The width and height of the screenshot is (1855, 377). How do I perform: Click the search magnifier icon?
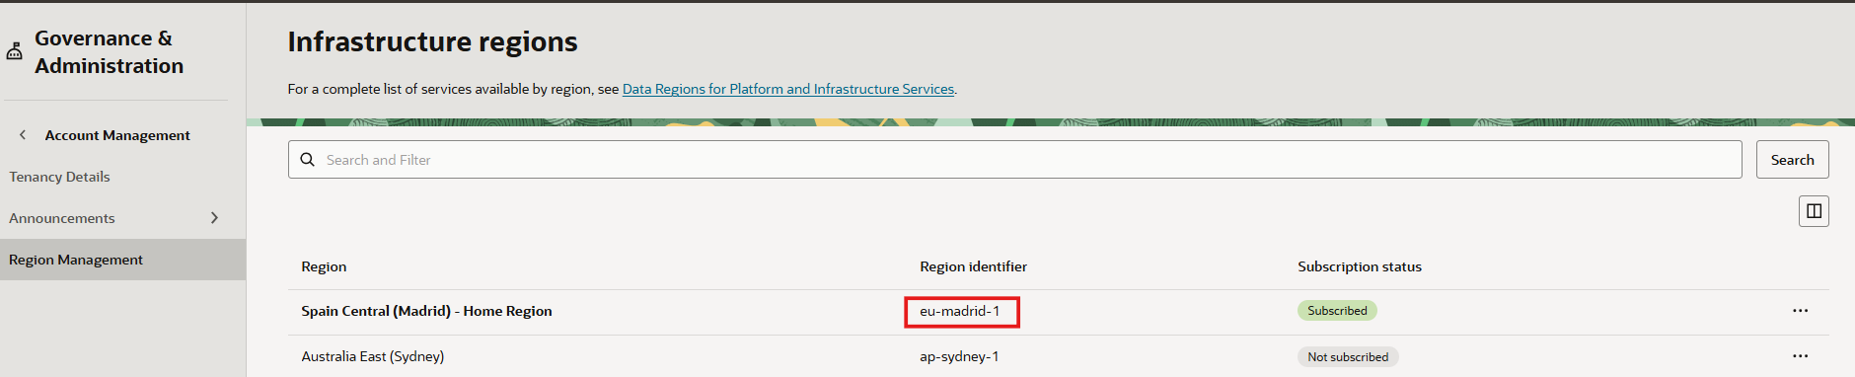tap(308, 159)
